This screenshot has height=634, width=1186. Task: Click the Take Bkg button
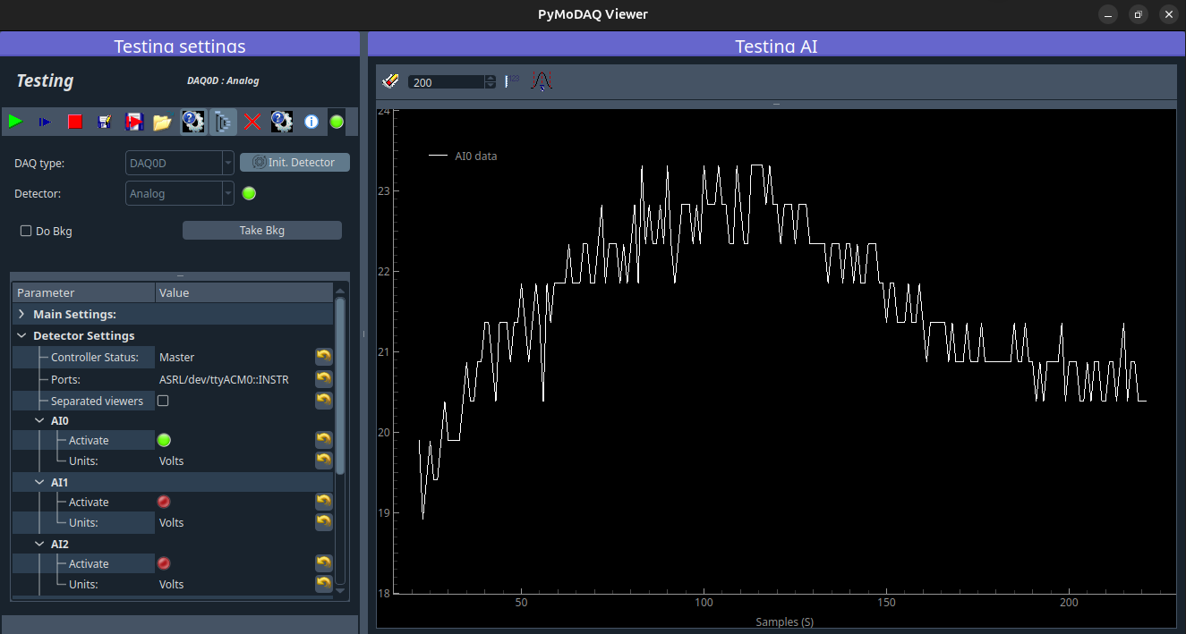pos(262,230)
